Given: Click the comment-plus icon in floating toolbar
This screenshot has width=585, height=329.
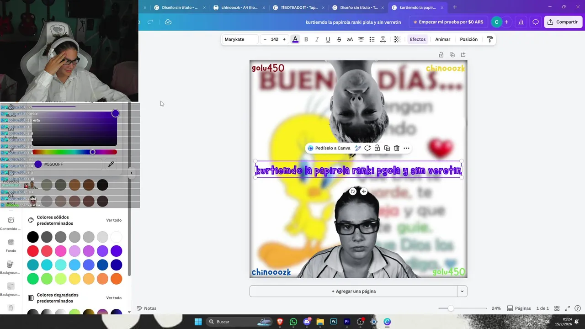Looking at the screenshot, I should 367,148.
